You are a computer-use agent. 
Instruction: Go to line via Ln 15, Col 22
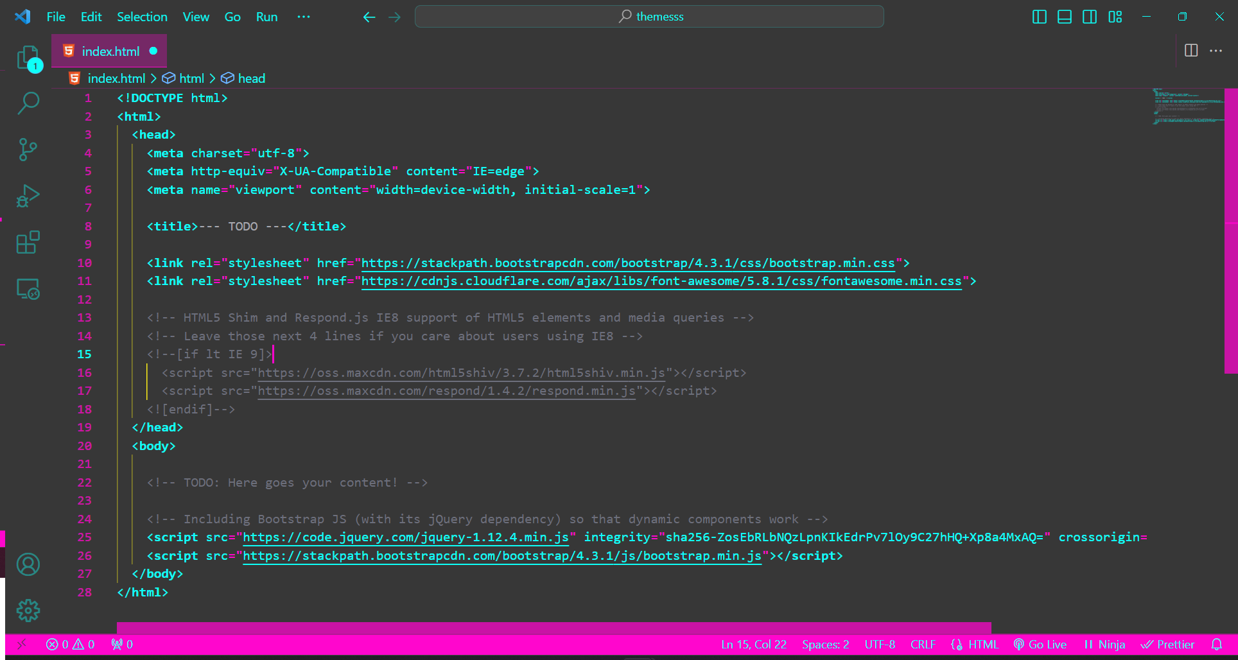[754, 644]
